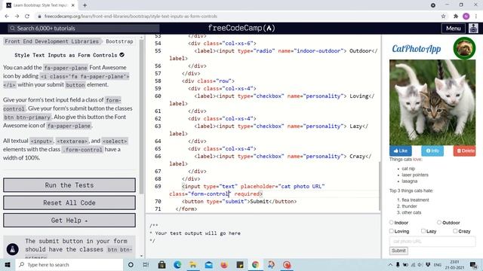The image size is (483, 271).
Task: Select the Outdoor radio button
Action: coord(439,222)
